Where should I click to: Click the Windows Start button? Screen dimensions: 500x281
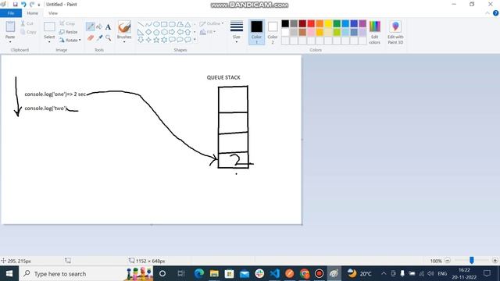click(9, 273)
